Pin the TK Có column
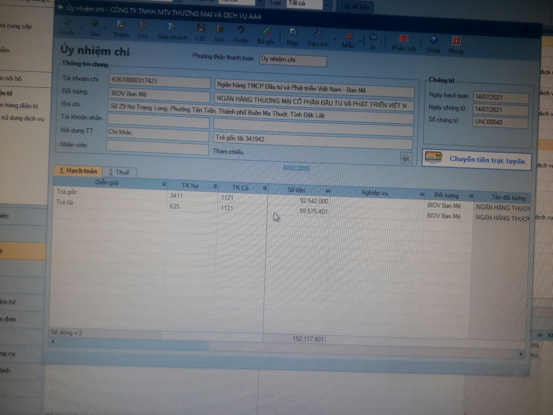 click(x=264, y=188)
